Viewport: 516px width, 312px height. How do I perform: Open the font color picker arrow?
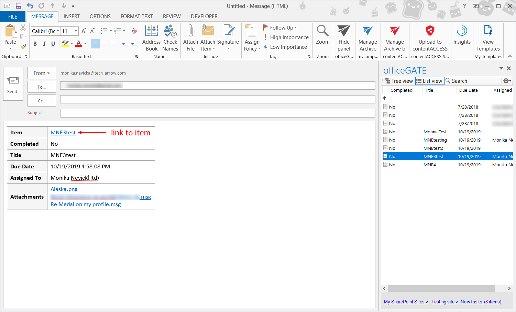pyautogui.click(x=85, y=44)
